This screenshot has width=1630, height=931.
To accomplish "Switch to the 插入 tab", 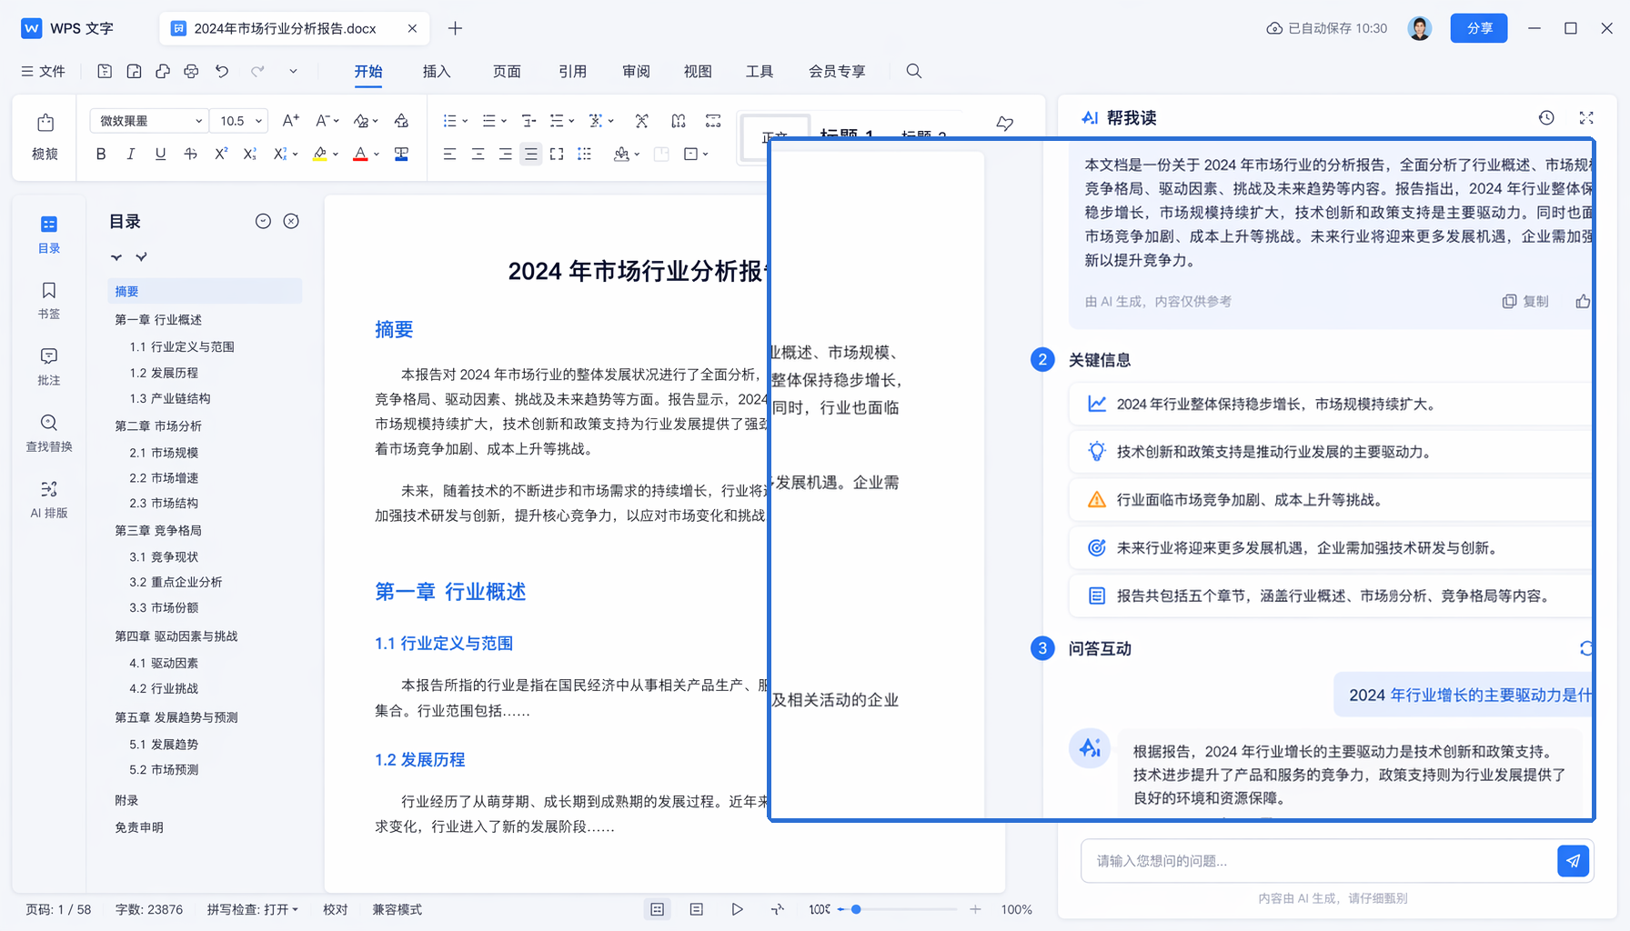I will (437, 71).
